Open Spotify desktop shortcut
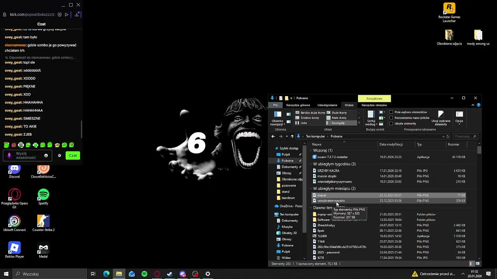Viewport: 497px width, 279px height. 43,196
